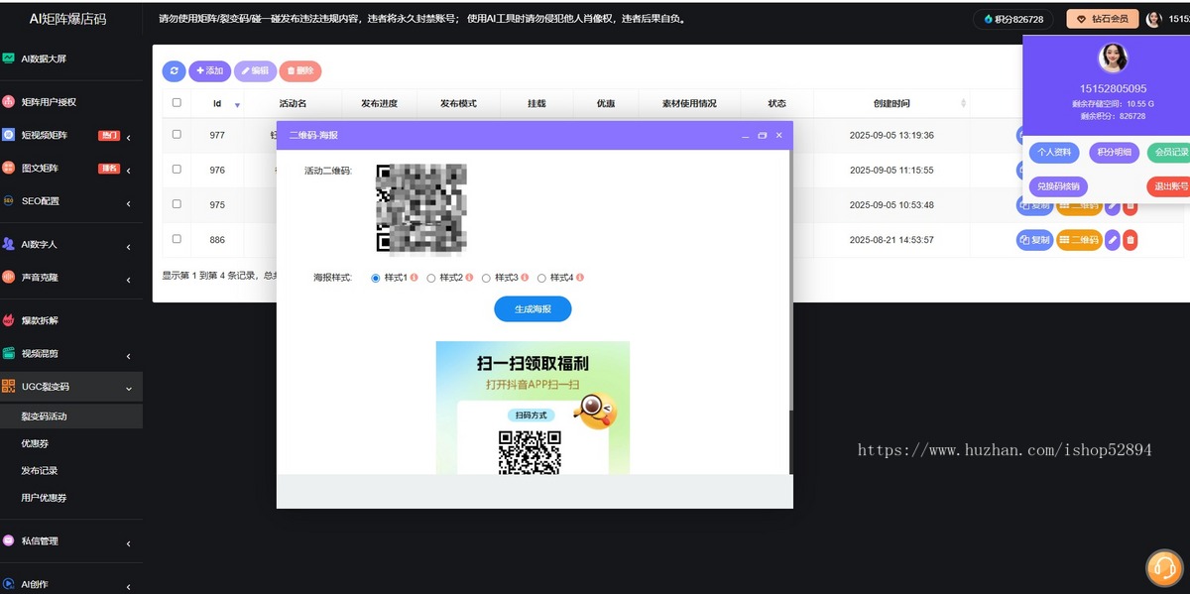Open 积分明细 in the user panel
The width and height of the screenshot is (1190, 594).
click(x=1115, y=153)
